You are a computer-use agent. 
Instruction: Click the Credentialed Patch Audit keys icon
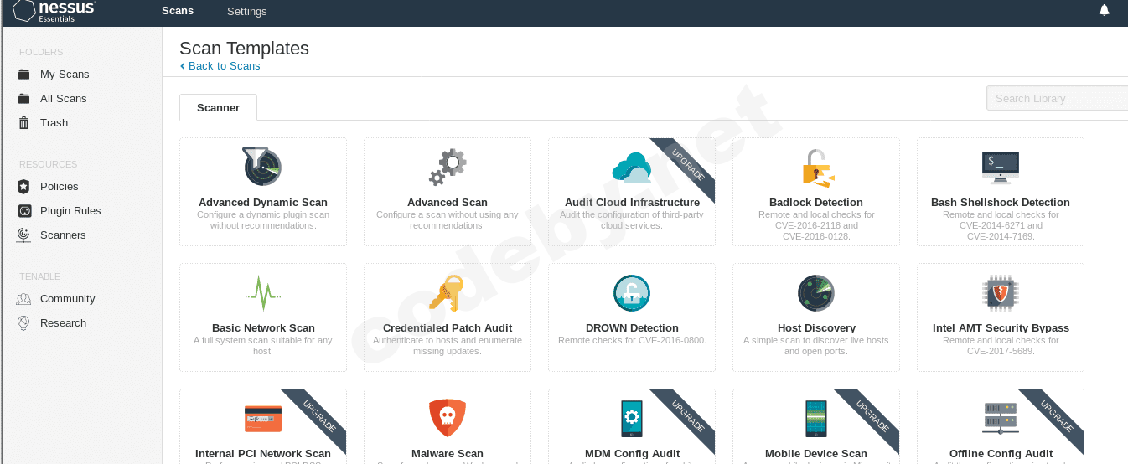click(446, 293)
